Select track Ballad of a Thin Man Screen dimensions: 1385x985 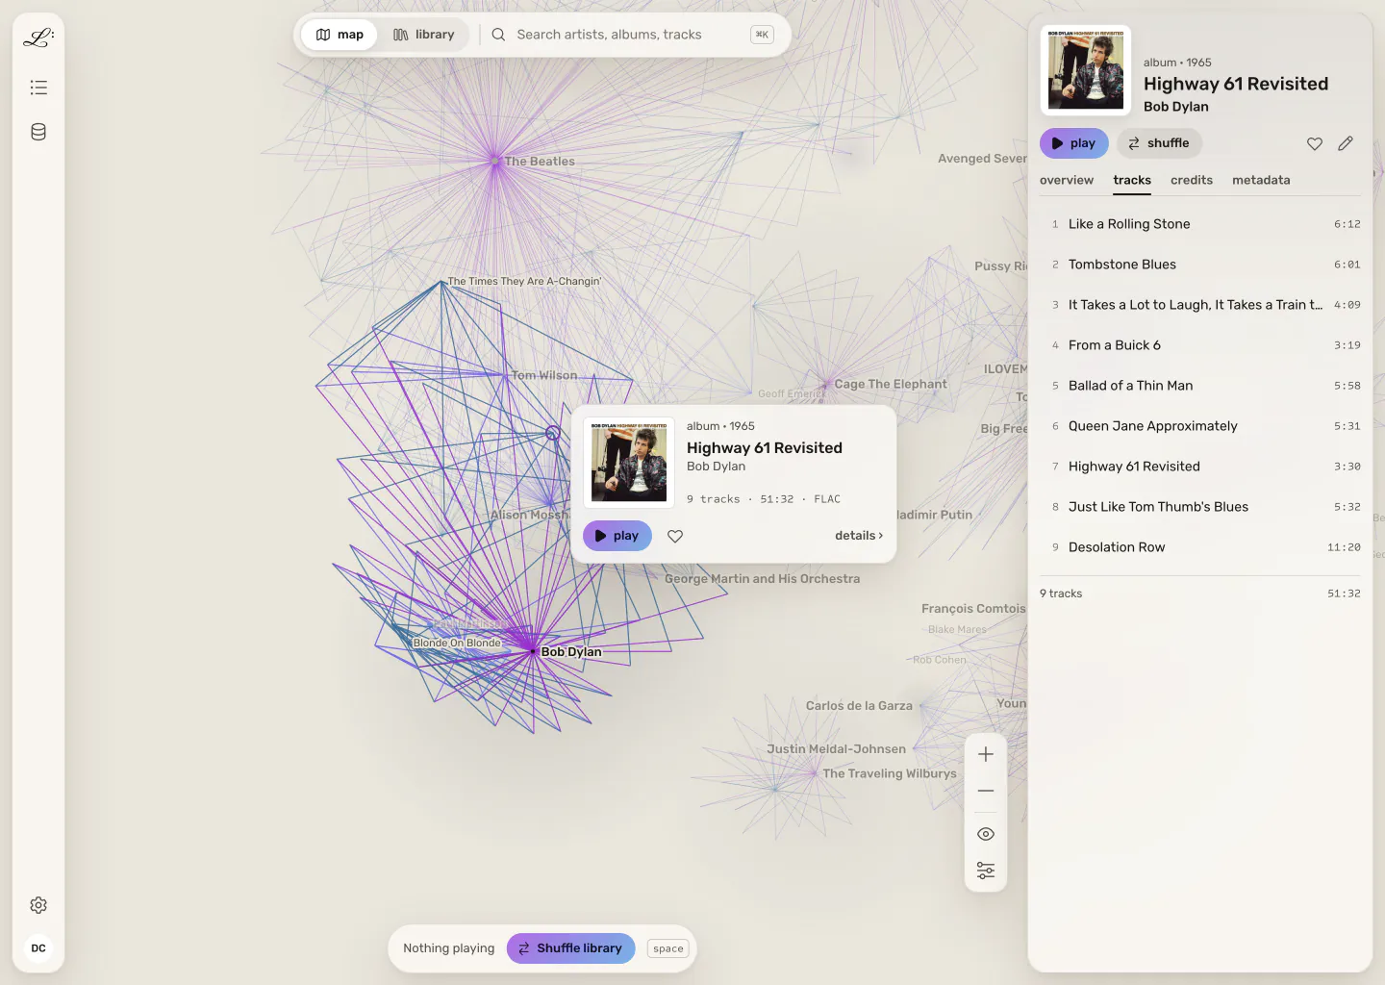click(x=1200, y=386)
